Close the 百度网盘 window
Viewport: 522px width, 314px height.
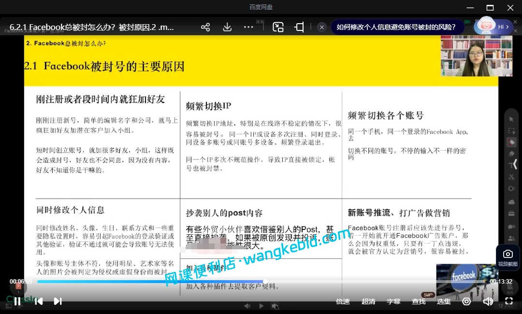(510, 7)
